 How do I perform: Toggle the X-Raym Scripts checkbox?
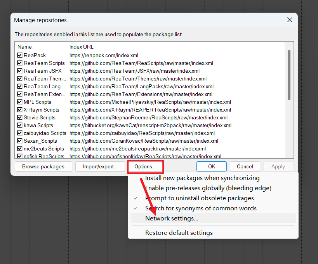[20, 110]
